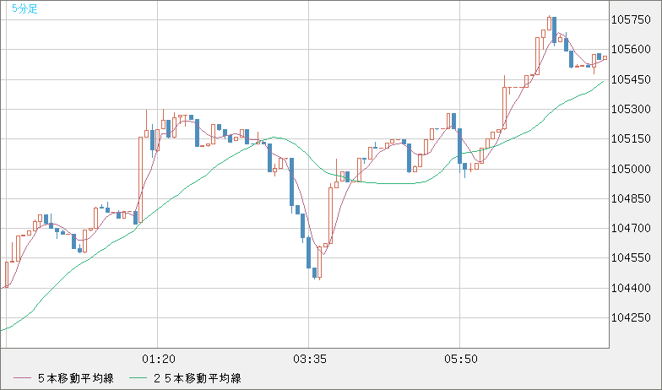The height and width of the screenshot is (390, 662).
Task: Select the 104850 price axis label
Action: pyautogui.click(x=631, y=198)
